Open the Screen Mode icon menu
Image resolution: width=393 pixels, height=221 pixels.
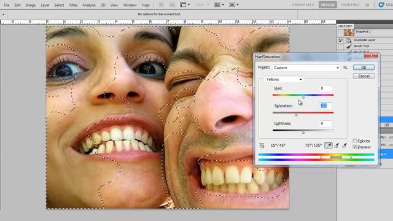click(x=233, y=5)
